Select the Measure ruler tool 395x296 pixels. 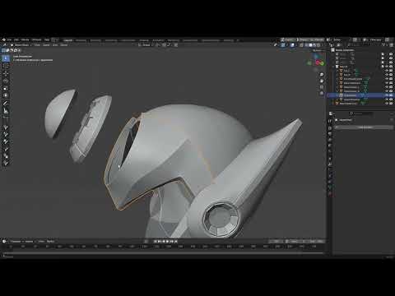pyautogui.click(x=6, y=111)
